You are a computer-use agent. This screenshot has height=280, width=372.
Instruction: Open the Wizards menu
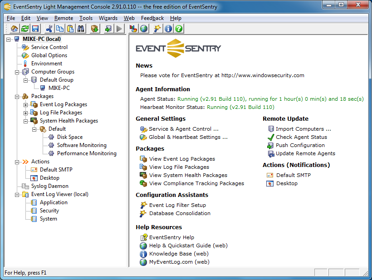(x=108, y=18)
